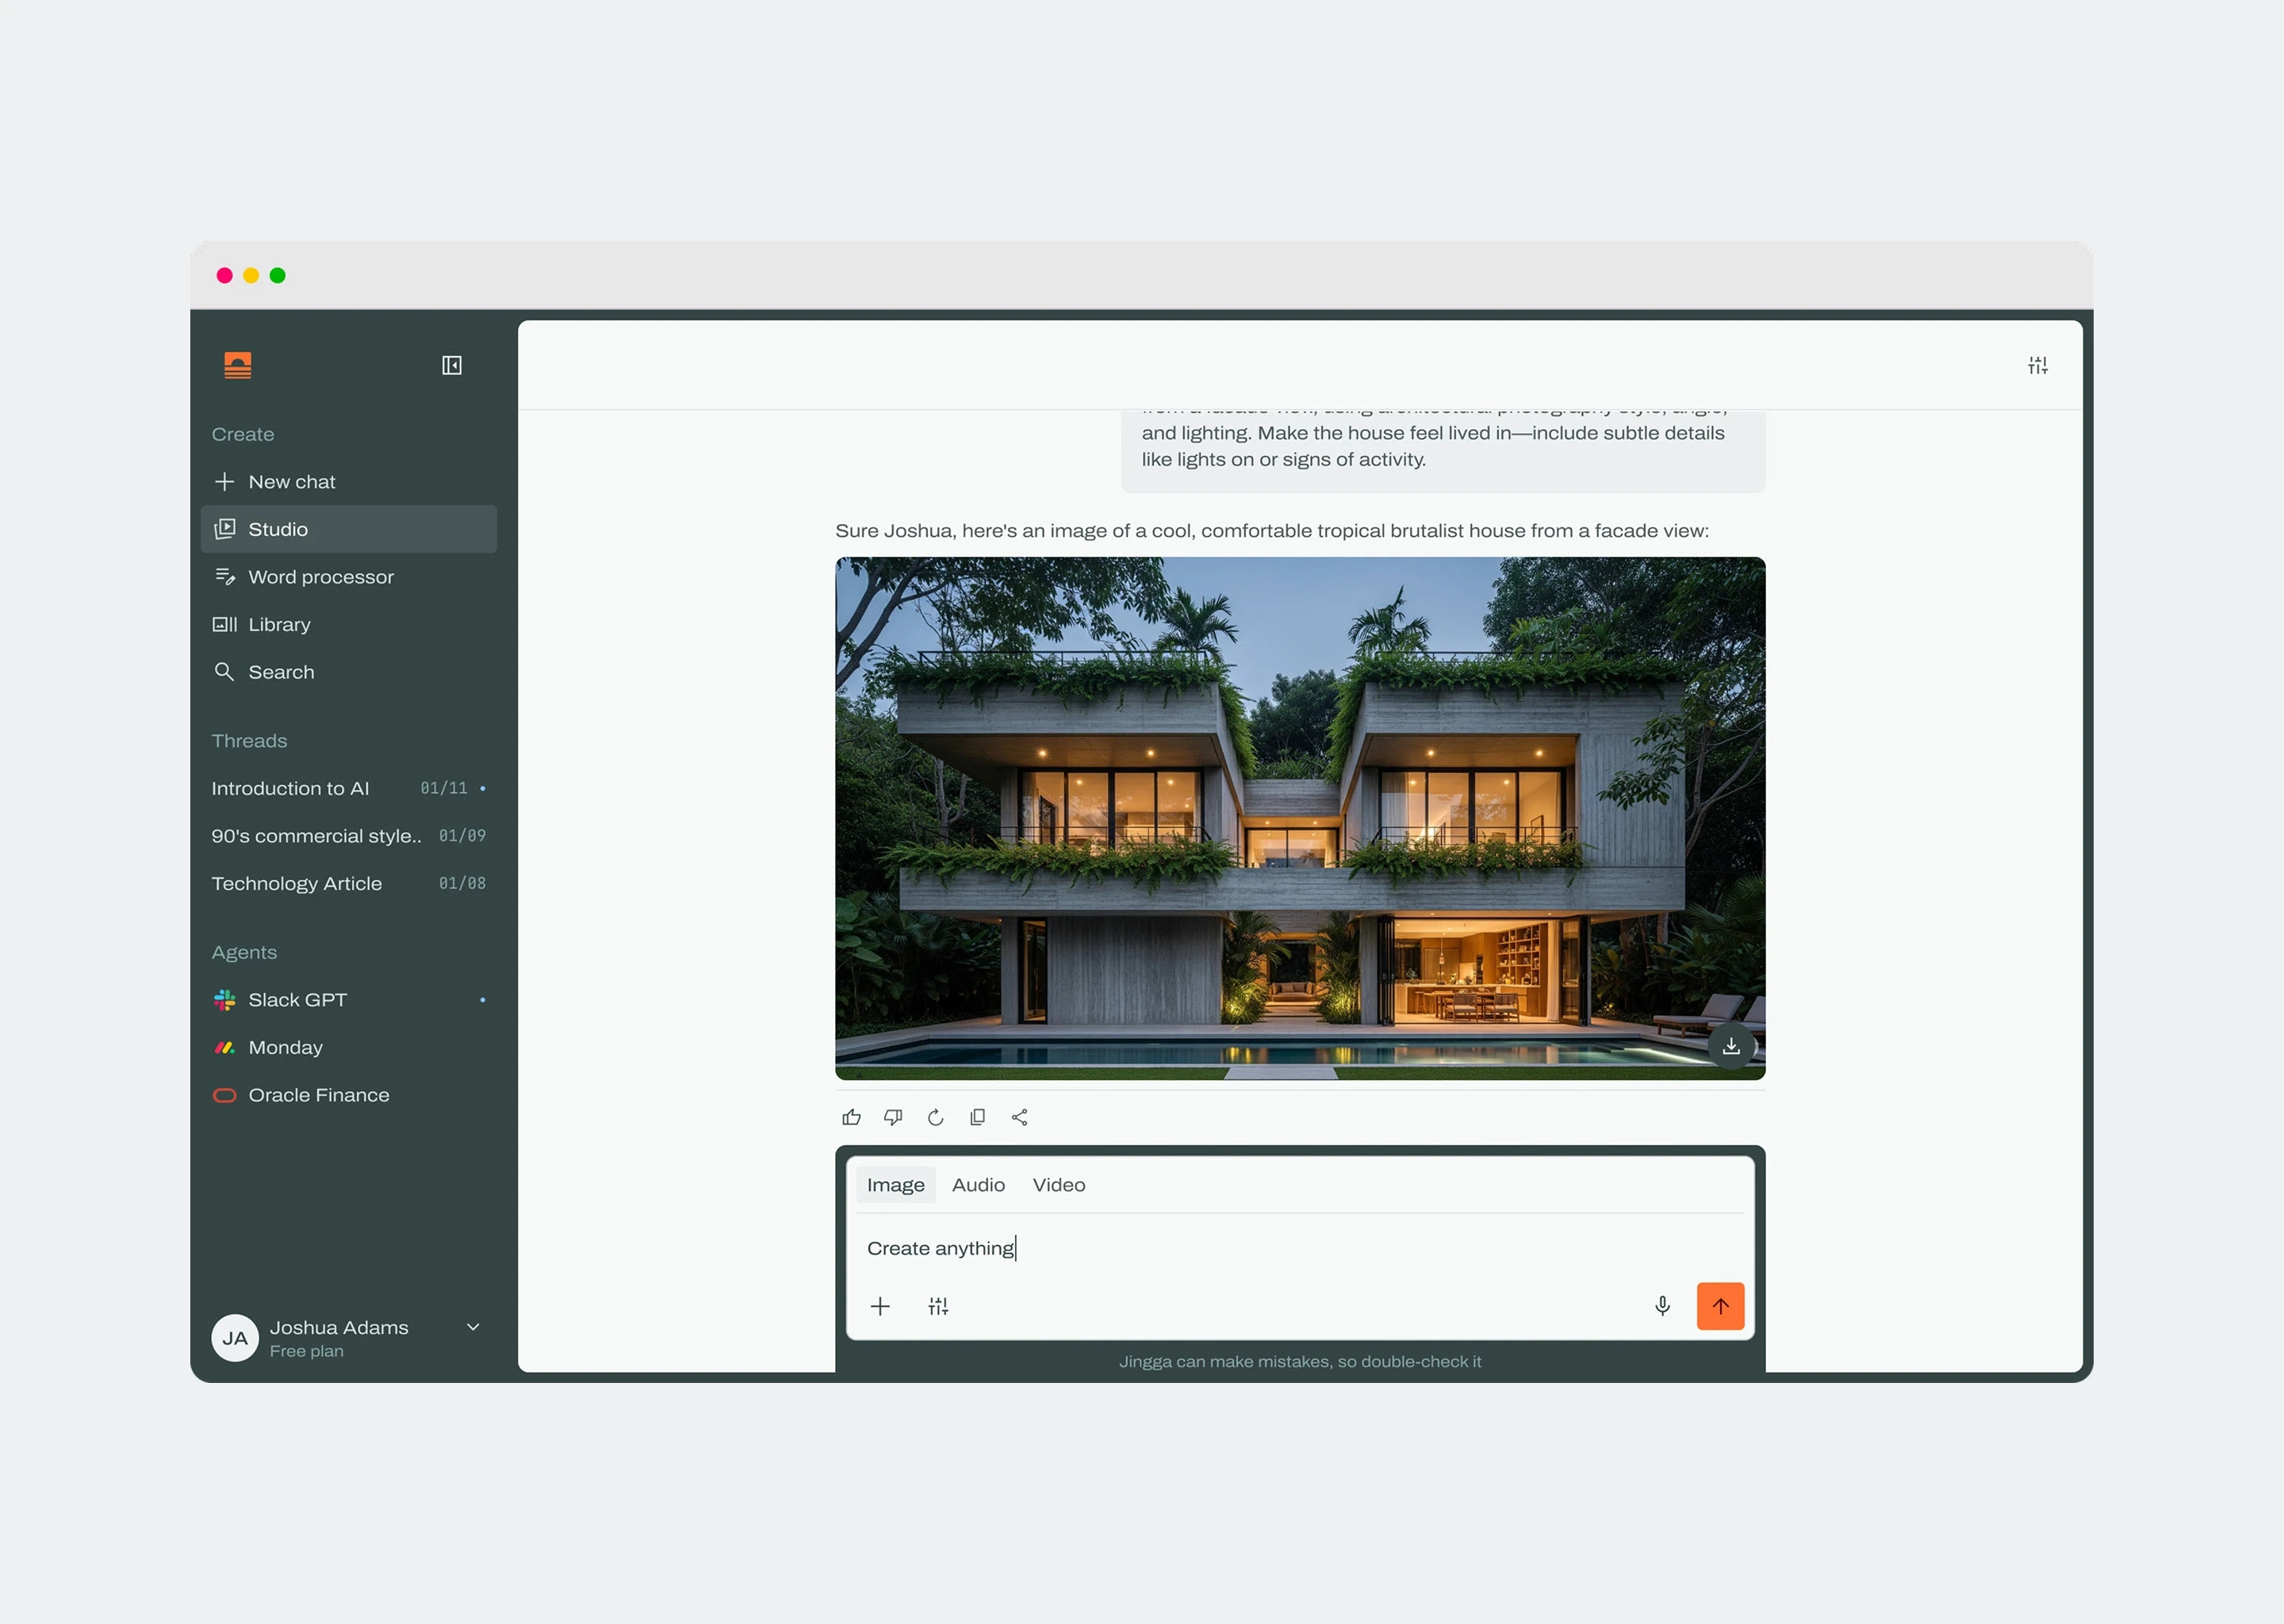This screenshot has height=1624, width=2284.
Task: Switch to the Audio tab
Action: 978,1185
